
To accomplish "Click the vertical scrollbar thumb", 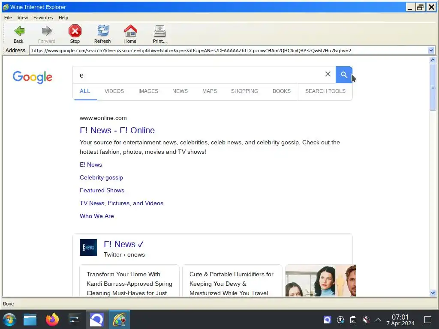I will click(433, 87).
